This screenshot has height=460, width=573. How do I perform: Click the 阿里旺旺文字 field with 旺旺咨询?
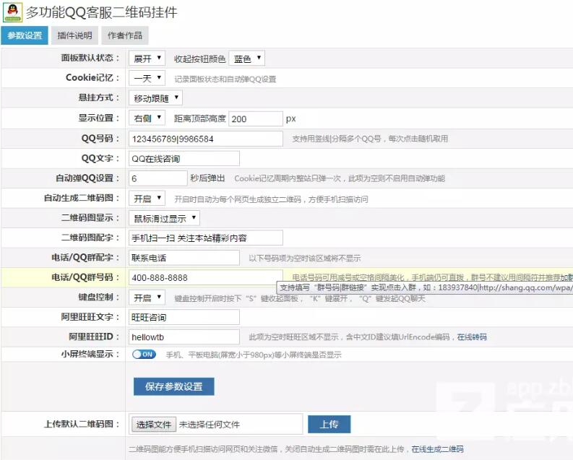tap(184, 317)
